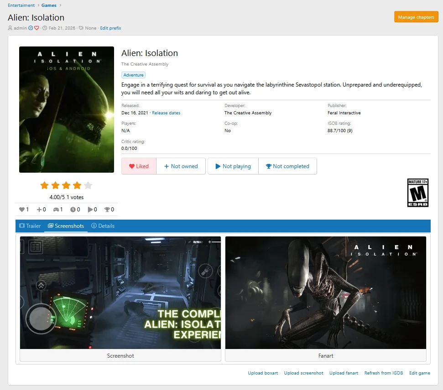The image size is (443, 390).
Task: Toggle the Not playing status
Action: [x=233, y=166]
